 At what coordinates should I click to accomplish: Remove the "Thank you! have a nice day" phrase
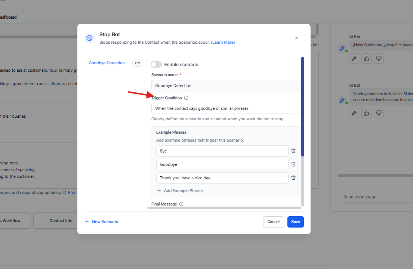(293, 178)
